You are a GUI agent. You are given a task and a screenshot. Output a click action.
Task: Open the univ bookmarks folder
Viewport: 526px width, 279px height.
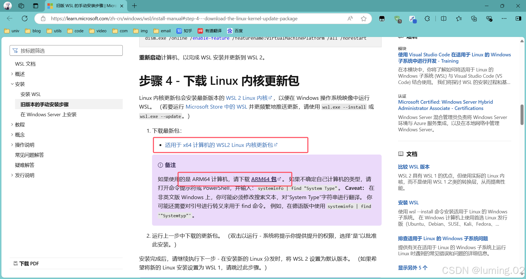tap(12, 31)
